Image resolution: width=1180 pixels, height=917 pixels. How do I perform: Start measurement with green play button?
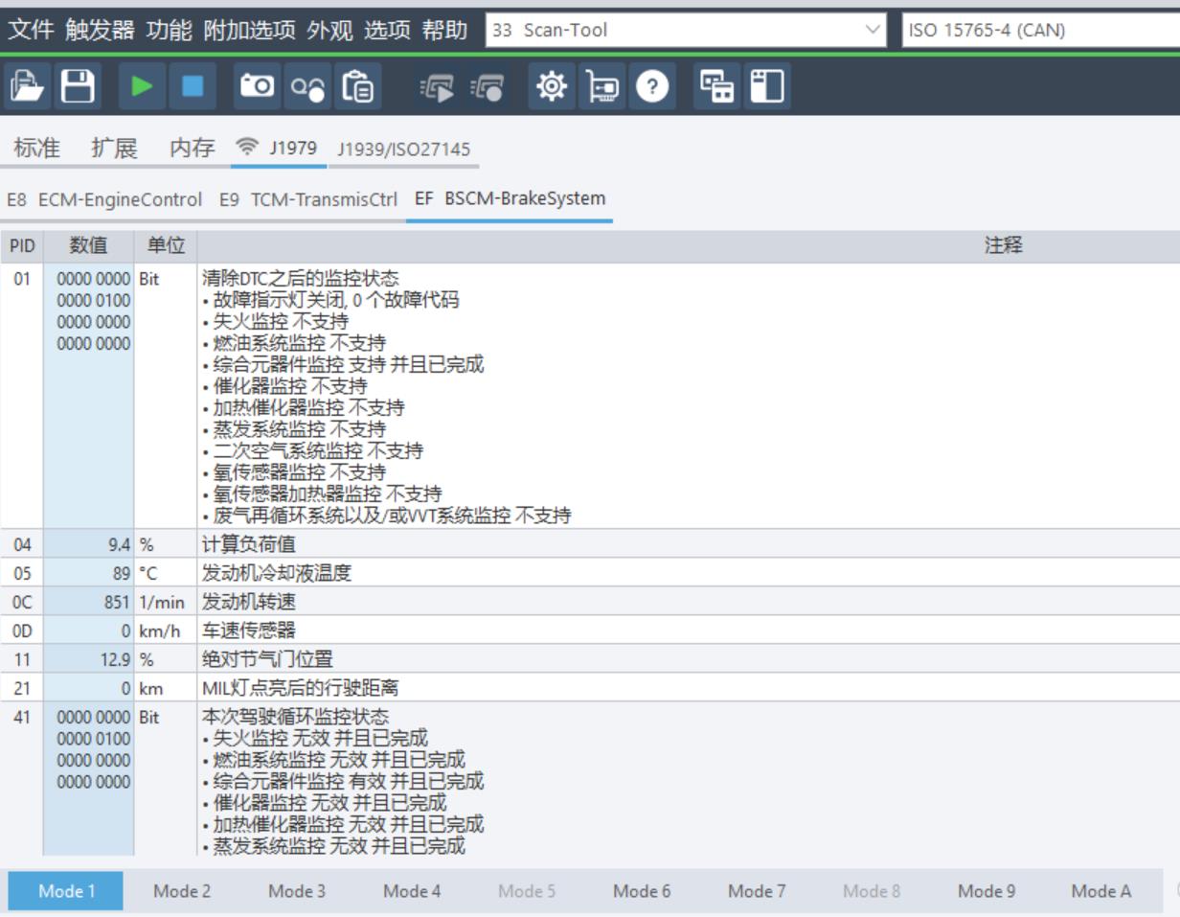(142, 87)
